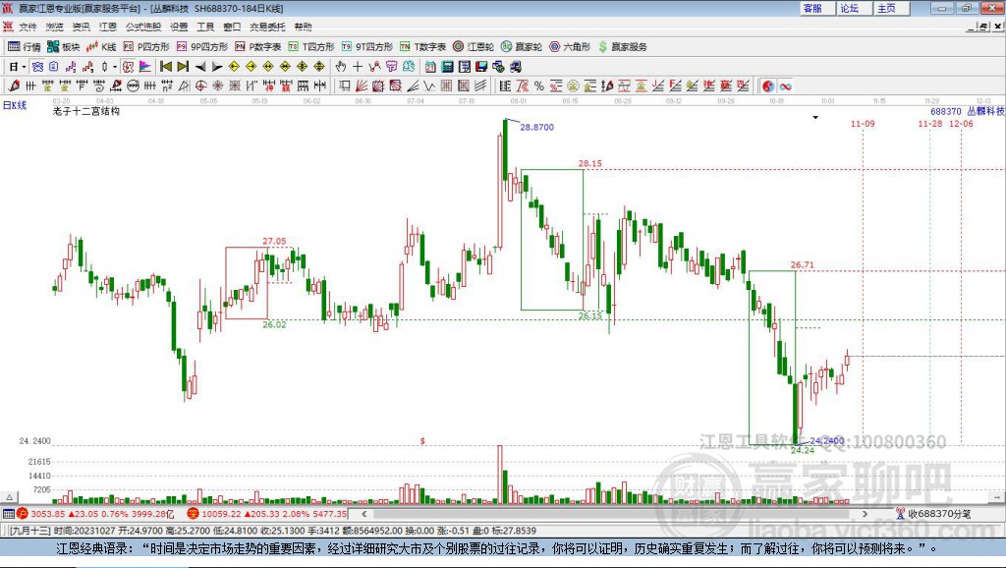The height and width of the screenshot is (568, 1006).
Task: Click the 28.15 resistance price label
Action: pos(590,163)
